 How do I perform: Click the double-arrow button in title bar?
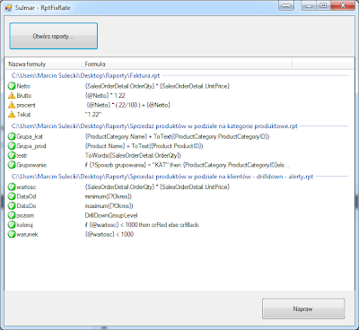286,5
